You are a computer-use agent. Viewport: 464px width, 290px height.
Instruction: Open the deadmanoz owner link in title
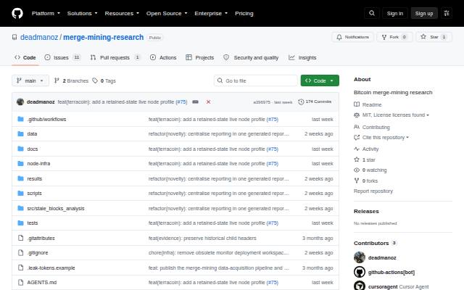click(x=39, y=37)
